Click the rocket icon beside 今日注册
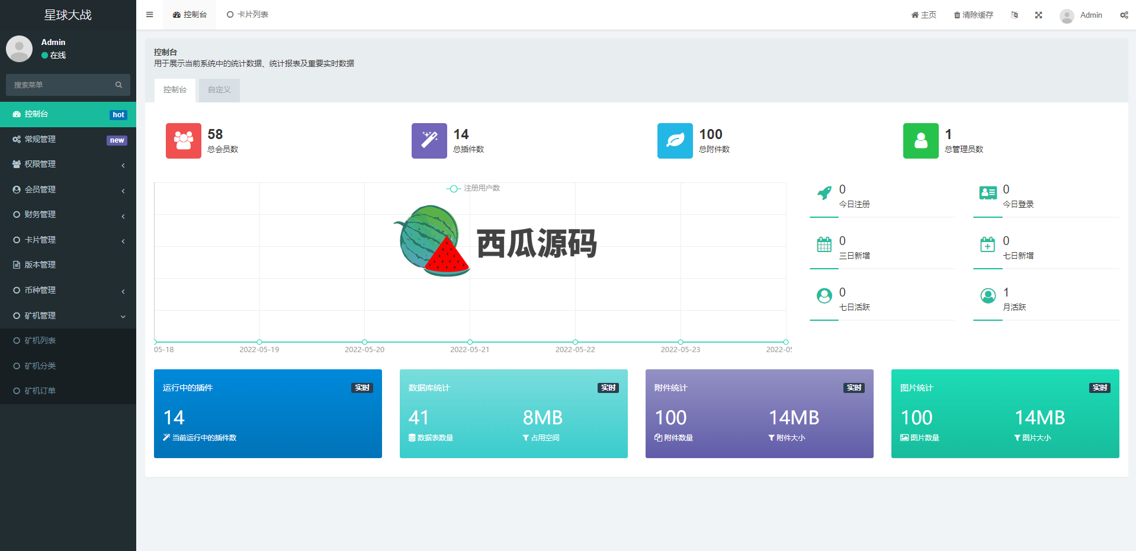 click(824, 193)
